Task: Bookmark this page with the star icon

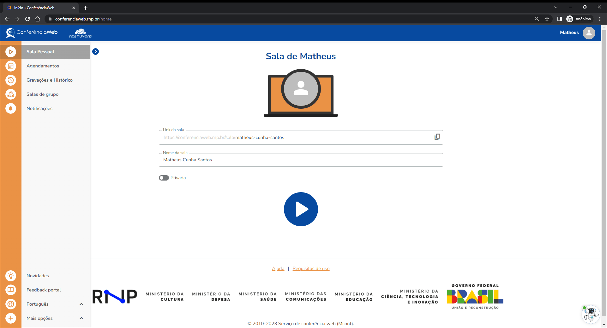Action: 547,19
